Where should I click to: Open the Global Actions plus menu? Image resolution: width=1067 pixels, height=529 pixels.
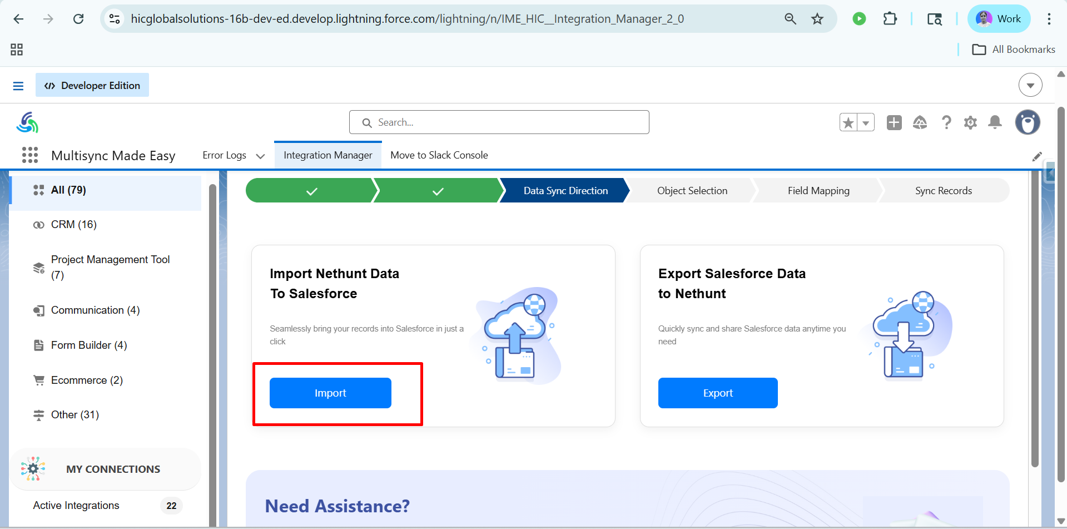tap(894, 122)
